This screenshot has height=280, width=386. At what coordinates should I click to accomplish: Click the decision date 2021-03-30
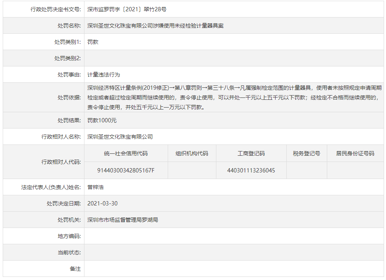tap(102, 203)
